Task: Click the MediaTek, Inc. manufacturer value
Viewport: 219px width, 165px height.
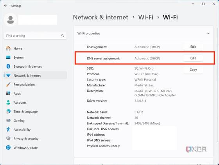Action: tap(144, 85)
